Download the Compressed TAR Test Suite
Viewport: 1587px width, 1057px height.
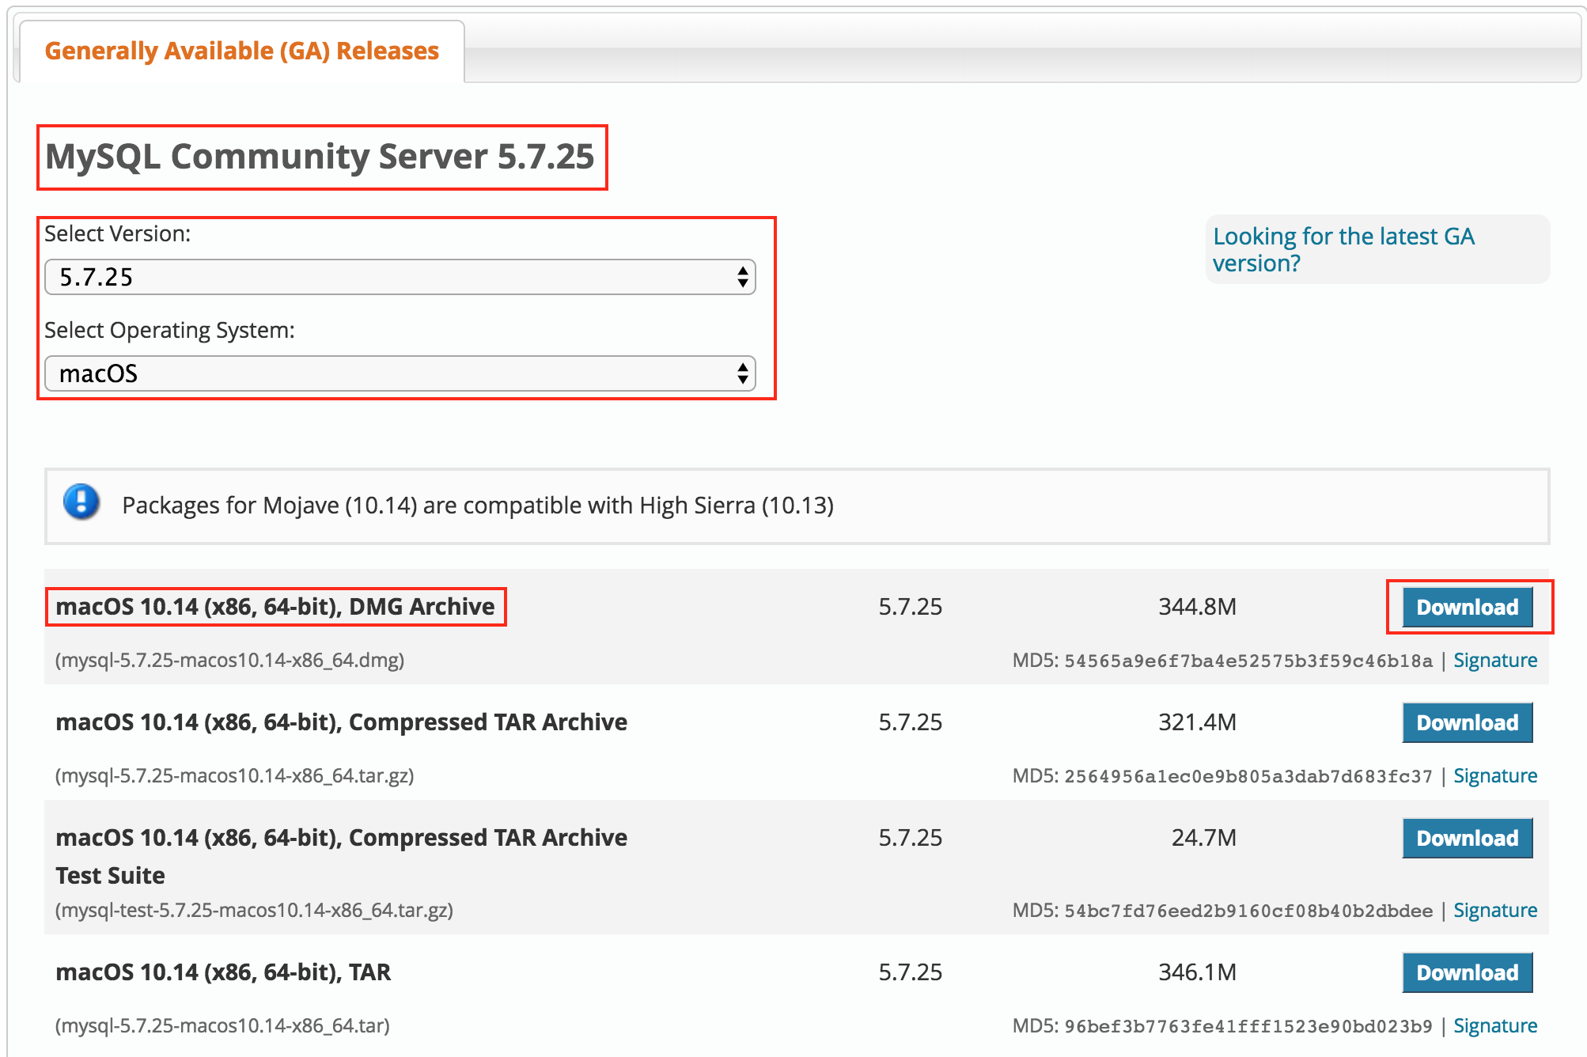[1467, 838]
